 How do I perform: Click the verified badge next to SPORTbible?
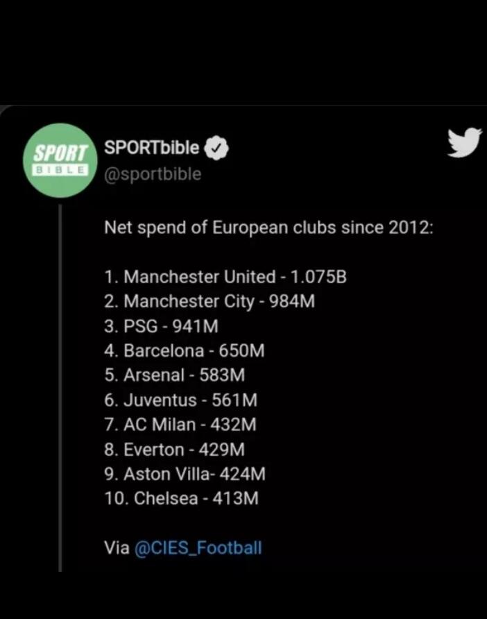217,148
